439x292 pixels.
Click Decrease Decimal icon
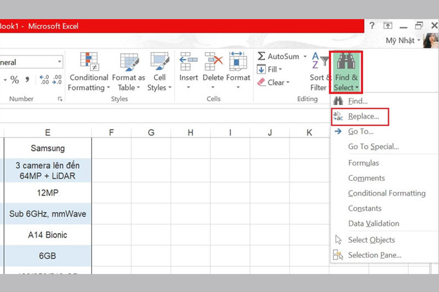click(57, 79)
